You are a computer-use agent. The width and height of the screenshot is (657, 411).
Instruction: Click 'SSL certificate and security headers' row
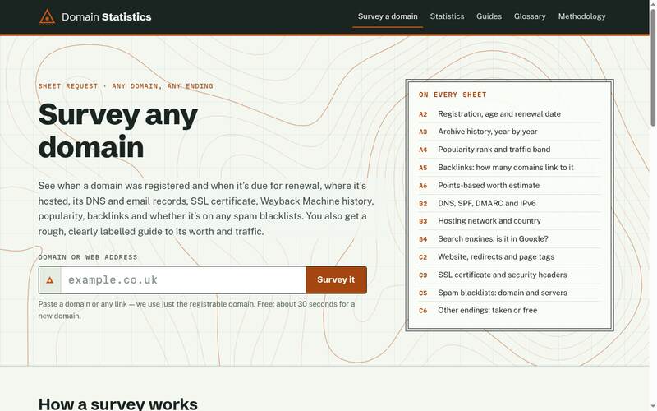point(509,275)
